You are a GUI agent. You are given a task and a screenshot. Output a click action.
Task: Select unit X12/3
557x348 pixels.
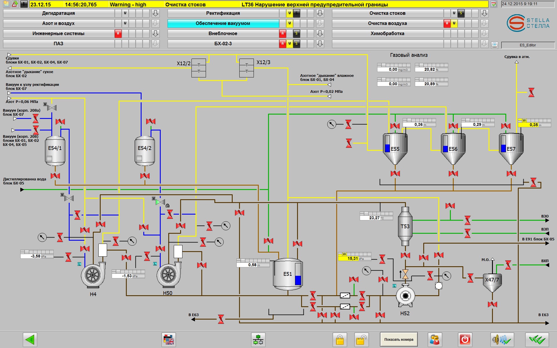[x=247, y=68]
